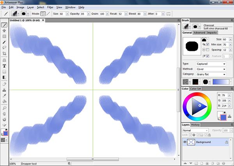
Task: Choose the Eraser tool
Action: [x=4, y=84]
